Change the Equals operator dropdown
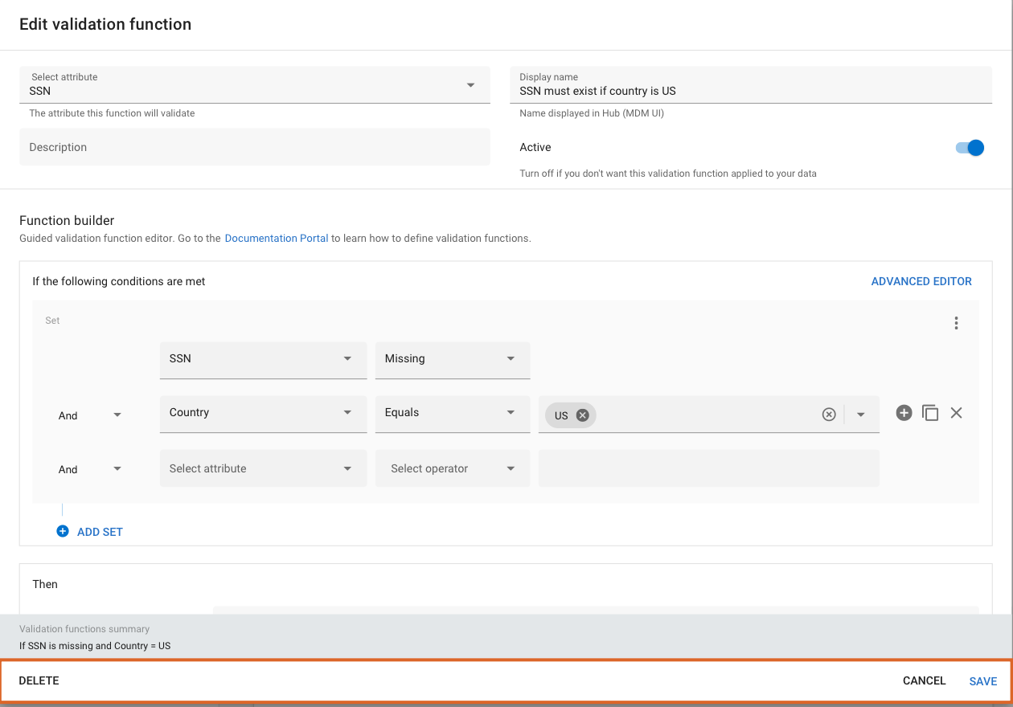Screen dimensions: 1013x707 click(x=453, y=413)
